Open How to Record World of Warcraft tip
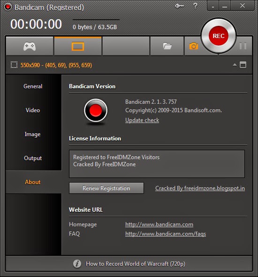Viewport: 258px width, 277px height. (136, 264)
